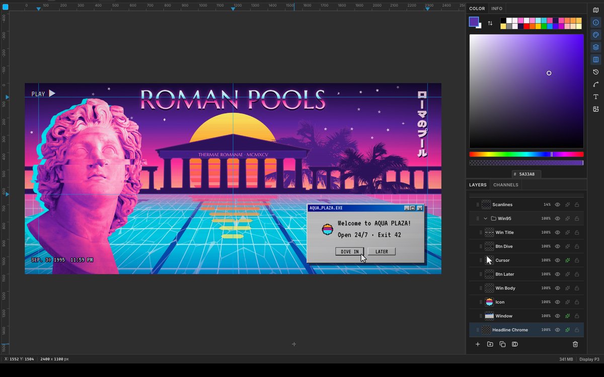Lock the Icon layer
This screenshot has width=604, height=377.
(577, 302)
